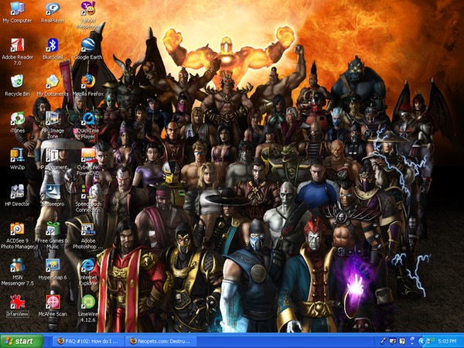
Task: Select the Recycle Bin icon
Action: click(x=17, y=85)
